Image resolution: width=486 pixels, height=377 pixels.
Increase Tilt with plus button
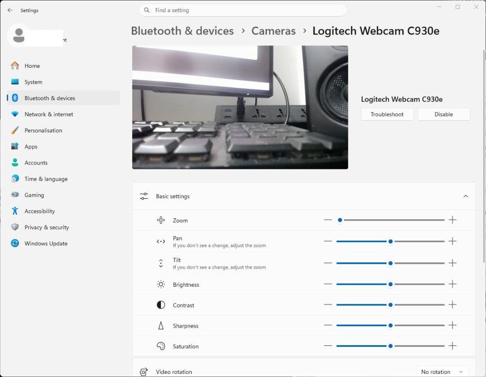point(453,263)
